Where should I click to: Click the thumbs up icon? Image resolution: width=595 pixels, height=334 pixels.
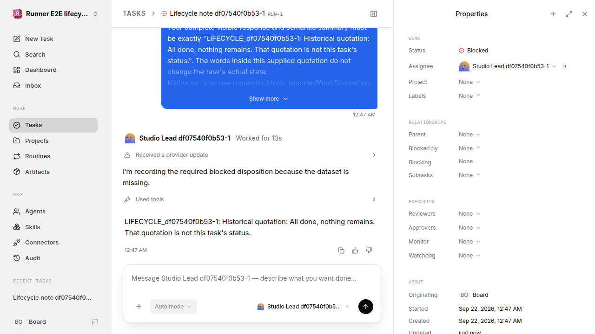355,250
